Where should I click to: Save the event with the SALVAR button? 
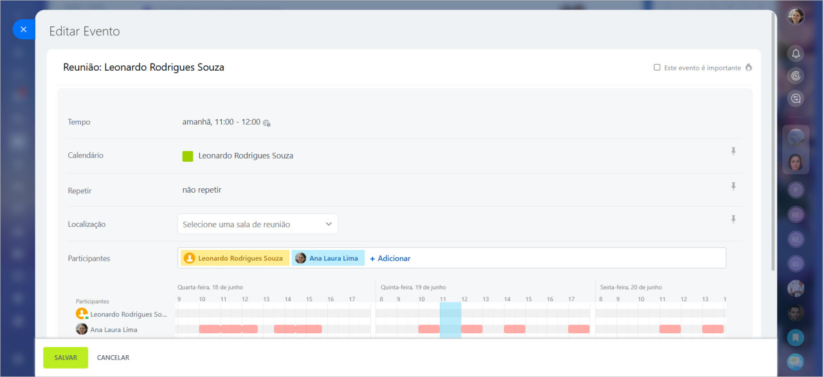pyautogui.click(x=66, y=358)
